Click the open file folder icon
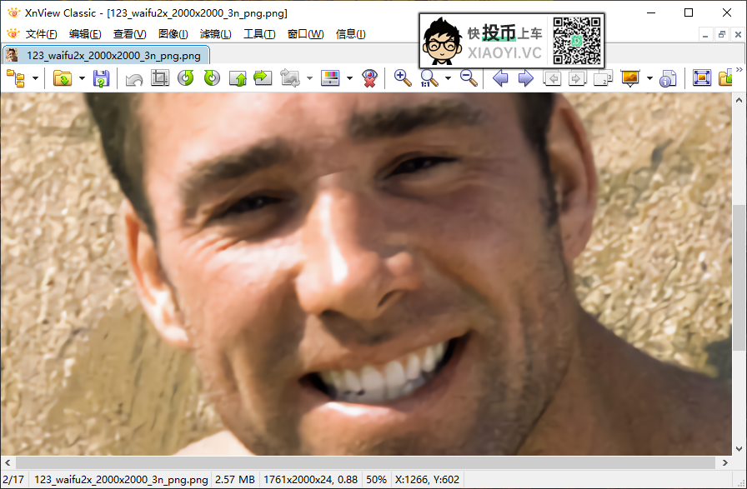Image resolution: width=747 pixels, height=489 pixels. 63,78
